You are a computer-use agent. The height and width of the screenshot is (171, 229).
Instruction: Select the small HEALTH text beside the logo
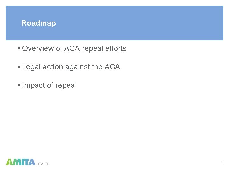pos(43,164)
